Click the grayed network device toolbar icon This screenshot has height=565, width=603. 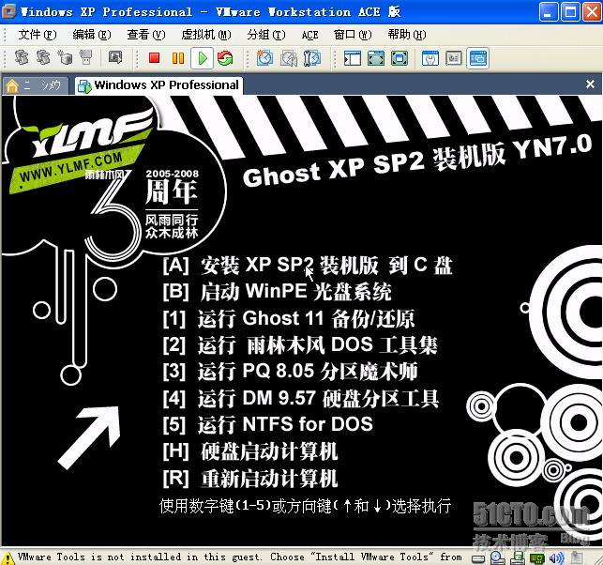pyautogui.click(x=86, y=58)
